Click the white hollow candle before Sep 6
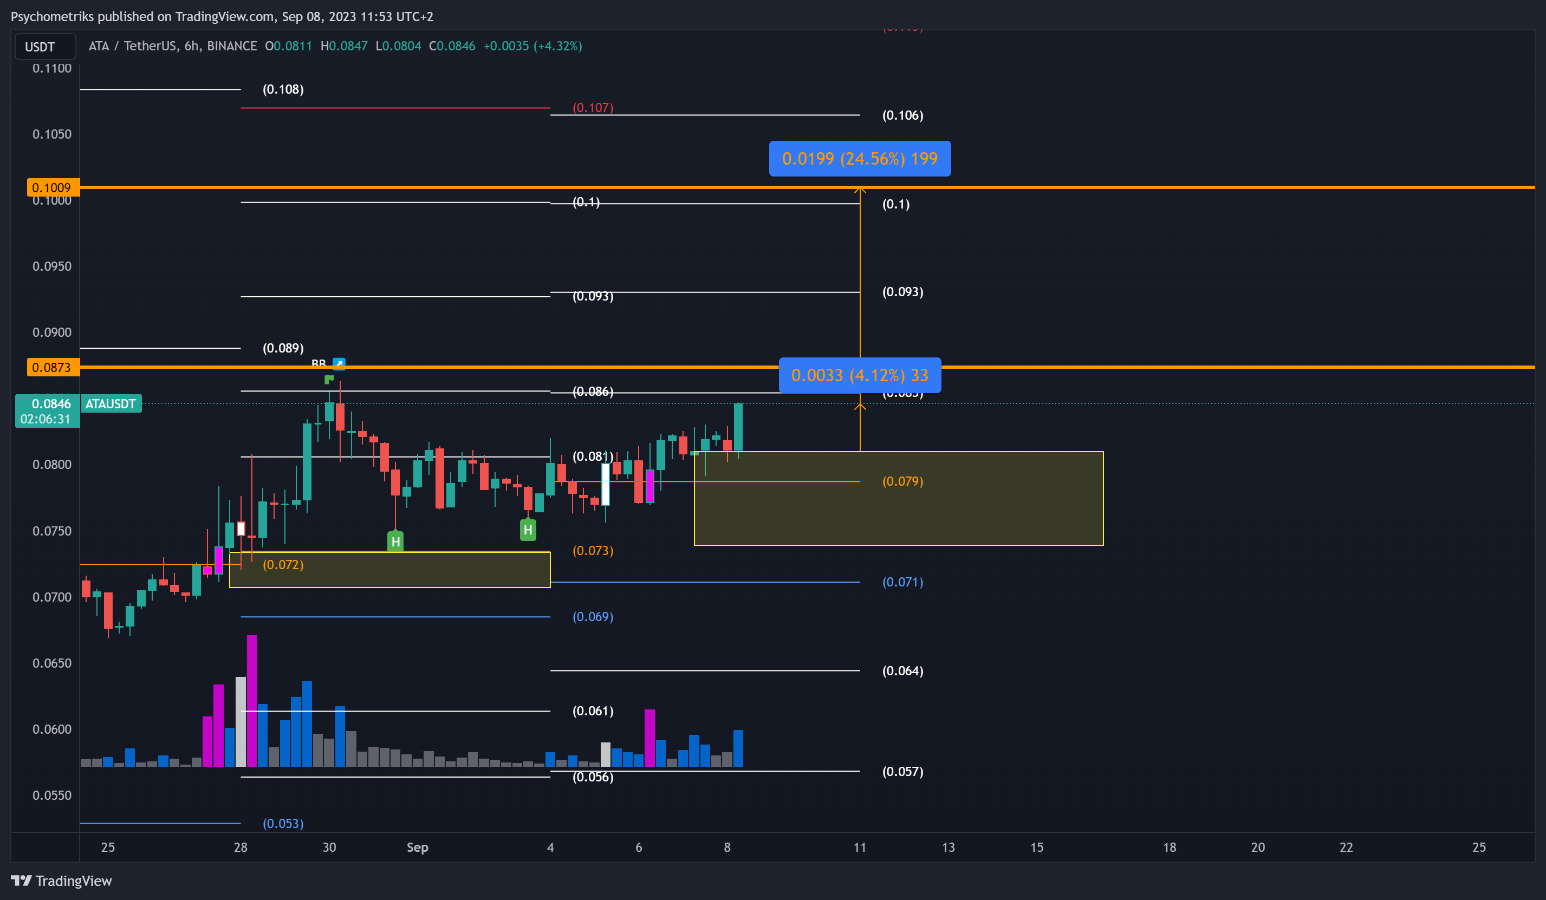This screenshot has height=900, width=1546. pyautogui.click(x=606, y=484)
